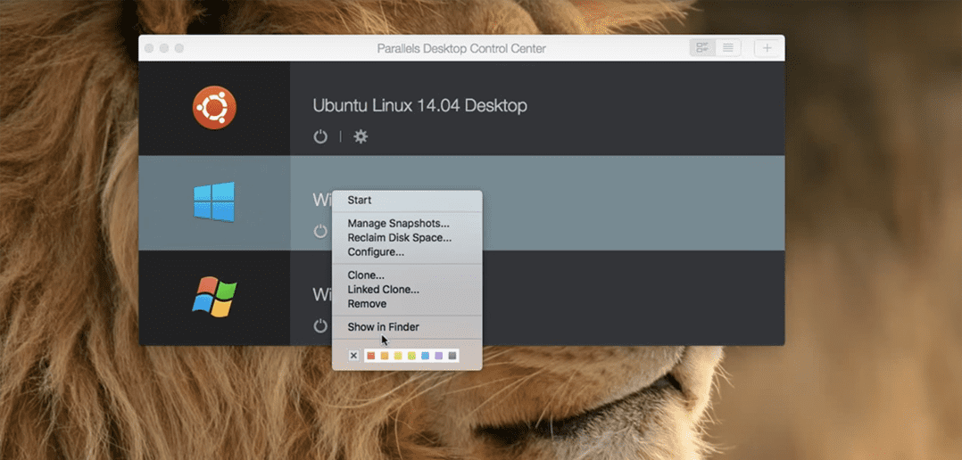Screen dimensions: 962x460
Task: Zoom the Control Center window
Action: (179, 48)
